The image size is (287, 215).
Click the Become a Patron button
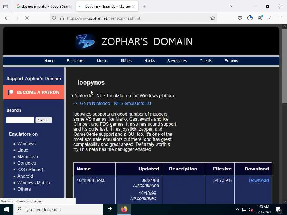[34, 92]
